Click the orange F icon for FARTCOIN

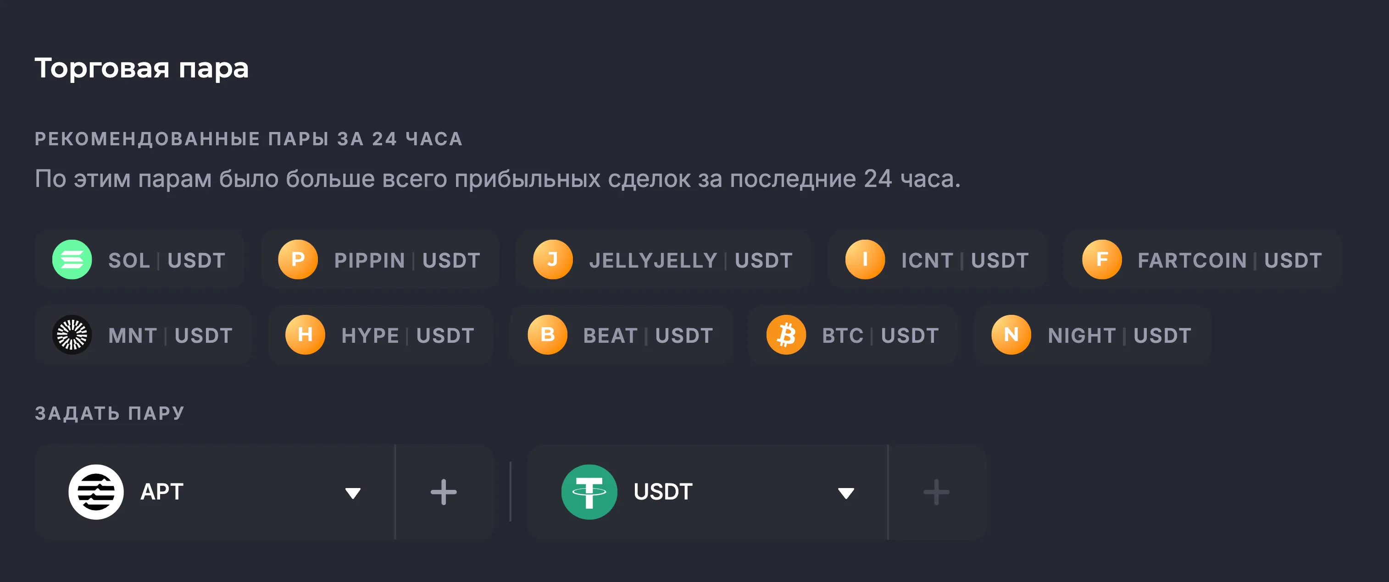[1101, 260]
